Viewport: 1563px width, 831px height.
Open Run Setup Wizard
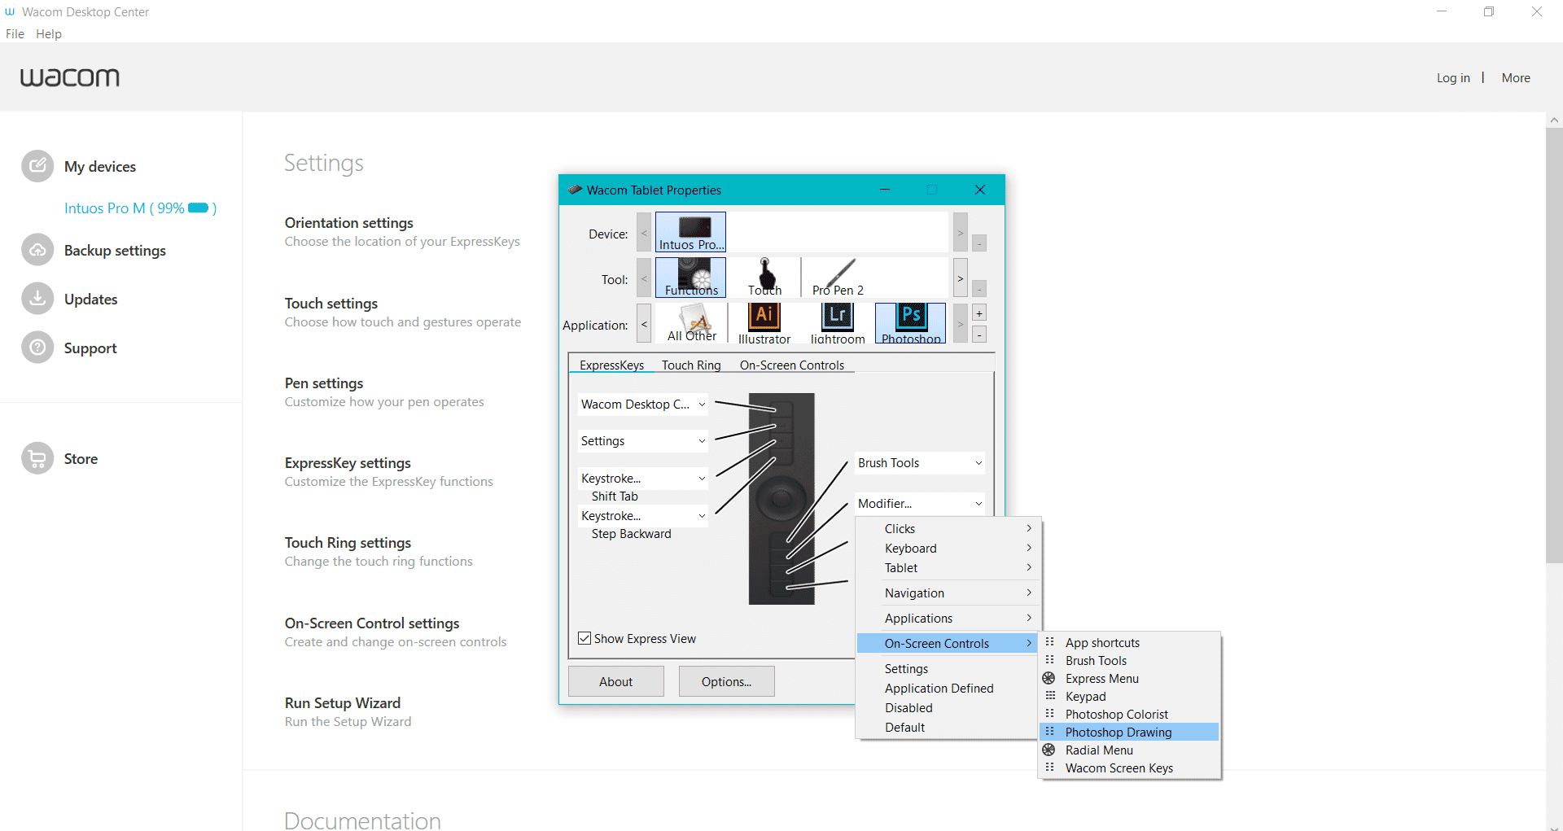click(343, 703)
